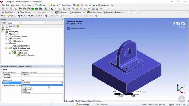Collapse the Static Structural (A5) node

[x=6, y=48]
